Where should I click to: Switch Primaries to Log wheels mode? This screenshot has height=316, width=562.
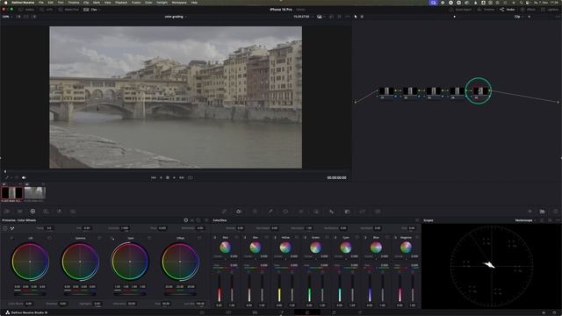coord(198,220)
